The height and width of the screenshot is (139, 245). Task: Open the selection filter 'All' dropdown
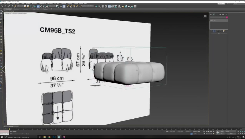pyautogui.click(x=20, y=6)
